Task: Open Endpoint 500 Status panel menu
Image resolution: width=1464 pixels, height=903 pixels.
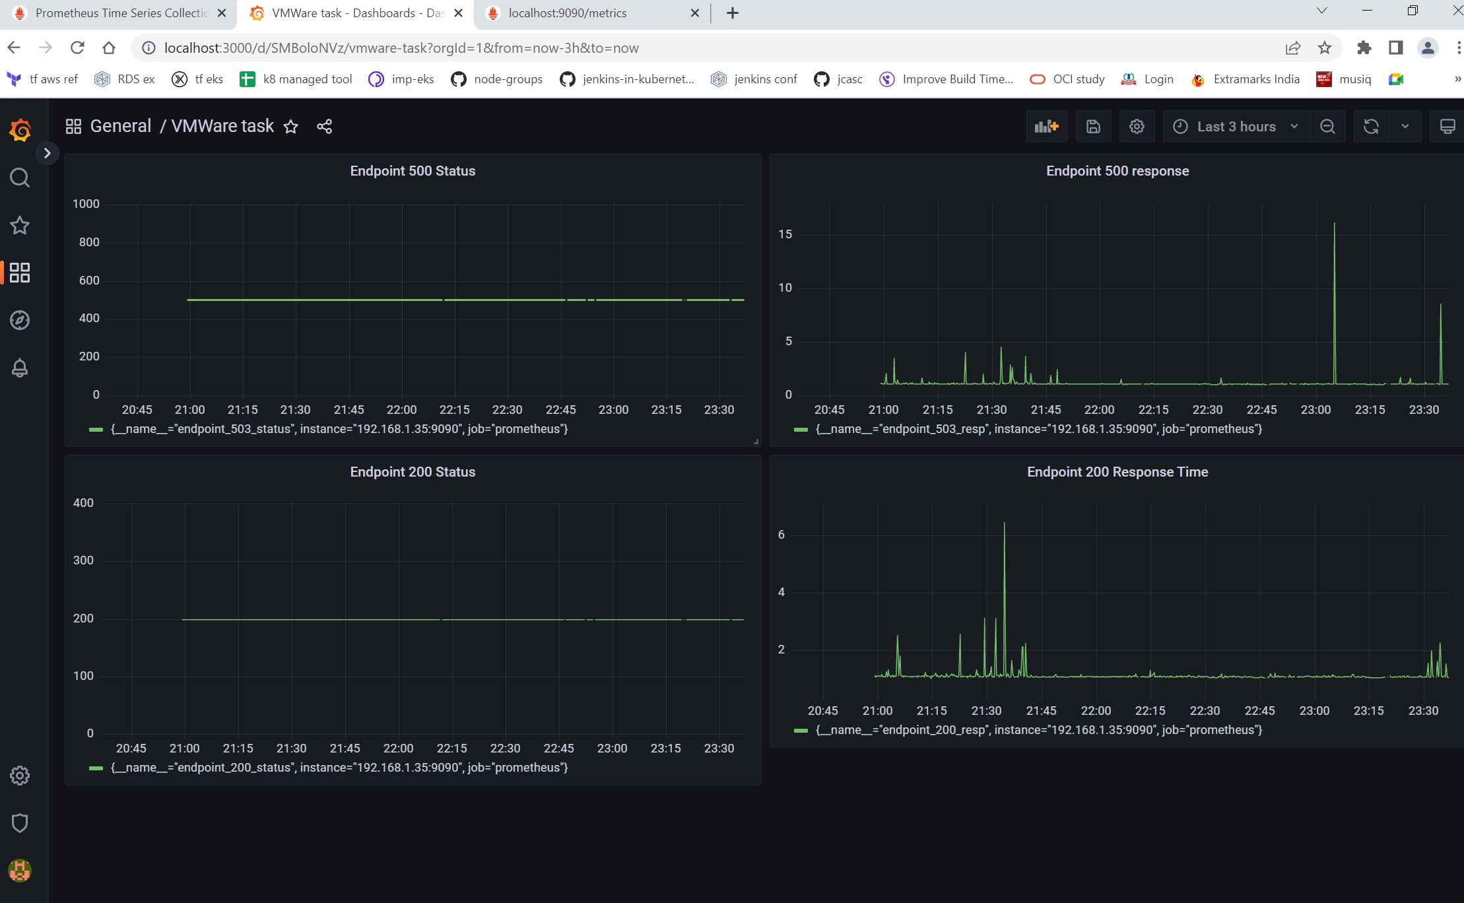Action: tap(413, 171)
